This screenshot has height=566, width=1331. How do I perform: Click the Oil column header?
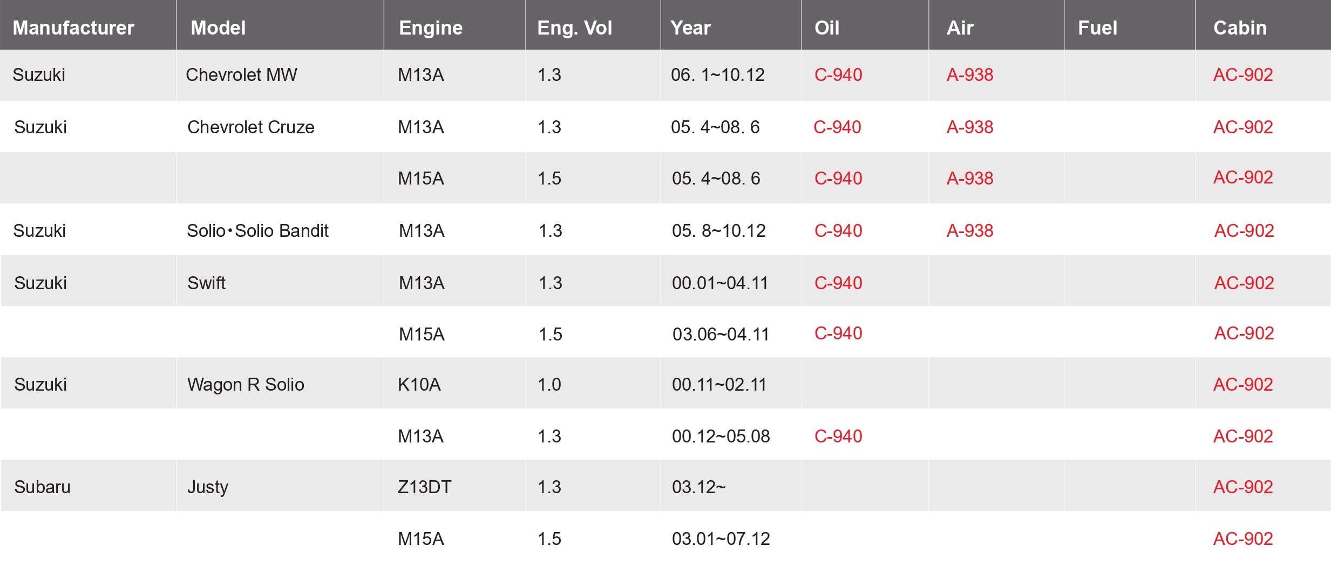pyautogui.click(x=827, y=28)
